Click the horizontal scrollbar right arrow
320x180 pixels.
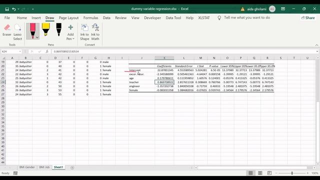pos(314,167)
